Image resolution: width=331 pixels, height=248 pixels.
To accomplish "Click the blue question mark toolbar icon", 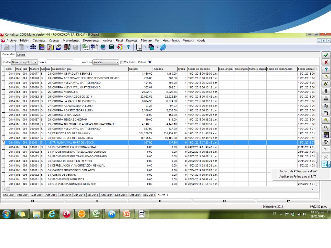I will (128, 47).
